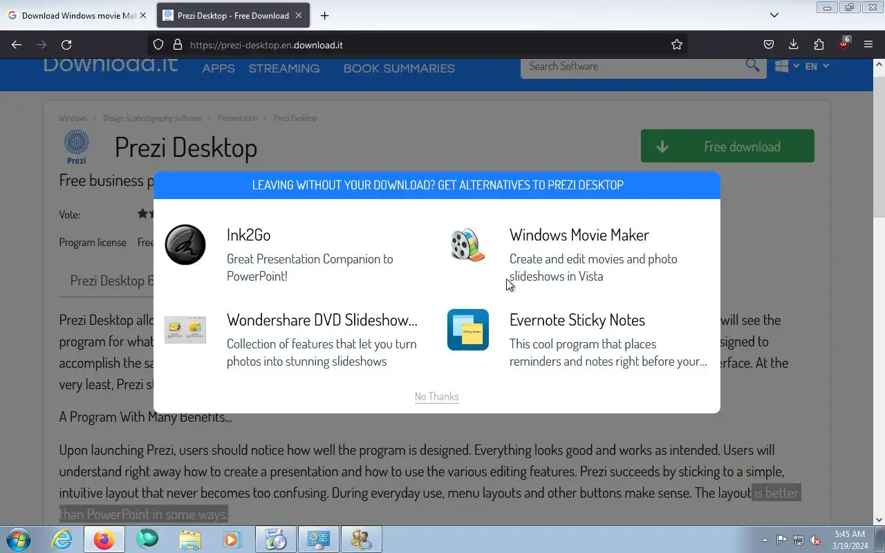This screenshot has width=885, height=553.
Task: Dismiss popup with No Thanks link
Action: [x=437, y=396]
